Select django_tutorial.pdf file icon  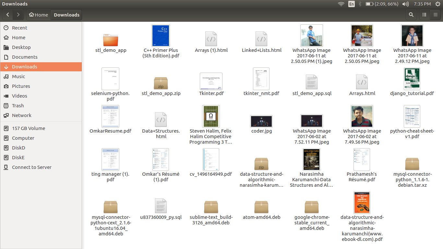412,79
